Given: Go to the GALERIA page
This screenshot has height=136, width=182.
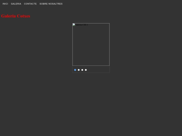Looking at the screenshot, I should pyautogui.click(x=16, y=4).
